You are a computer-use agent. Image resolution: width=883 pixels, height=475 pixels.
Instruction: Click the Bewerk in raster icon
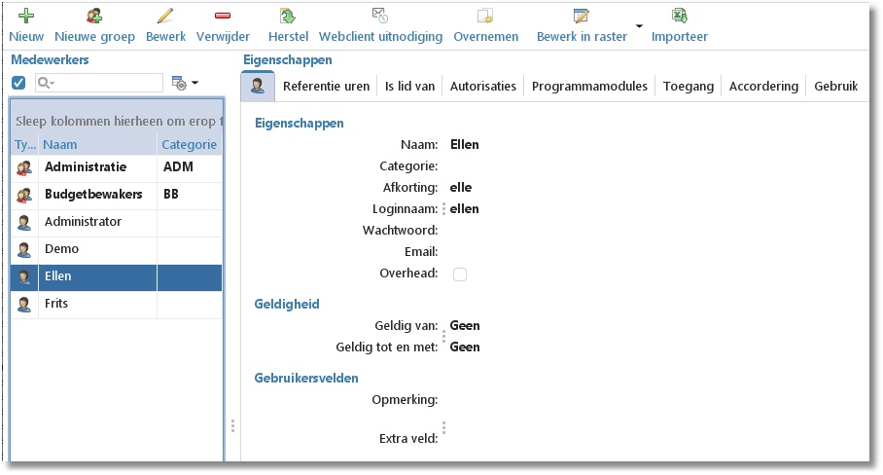pos(581,16)
